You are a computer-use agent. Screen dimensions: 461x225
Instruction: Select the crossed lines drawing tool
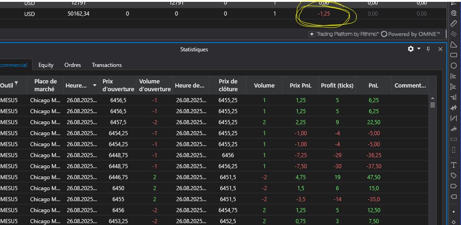[x=454, y=129]
